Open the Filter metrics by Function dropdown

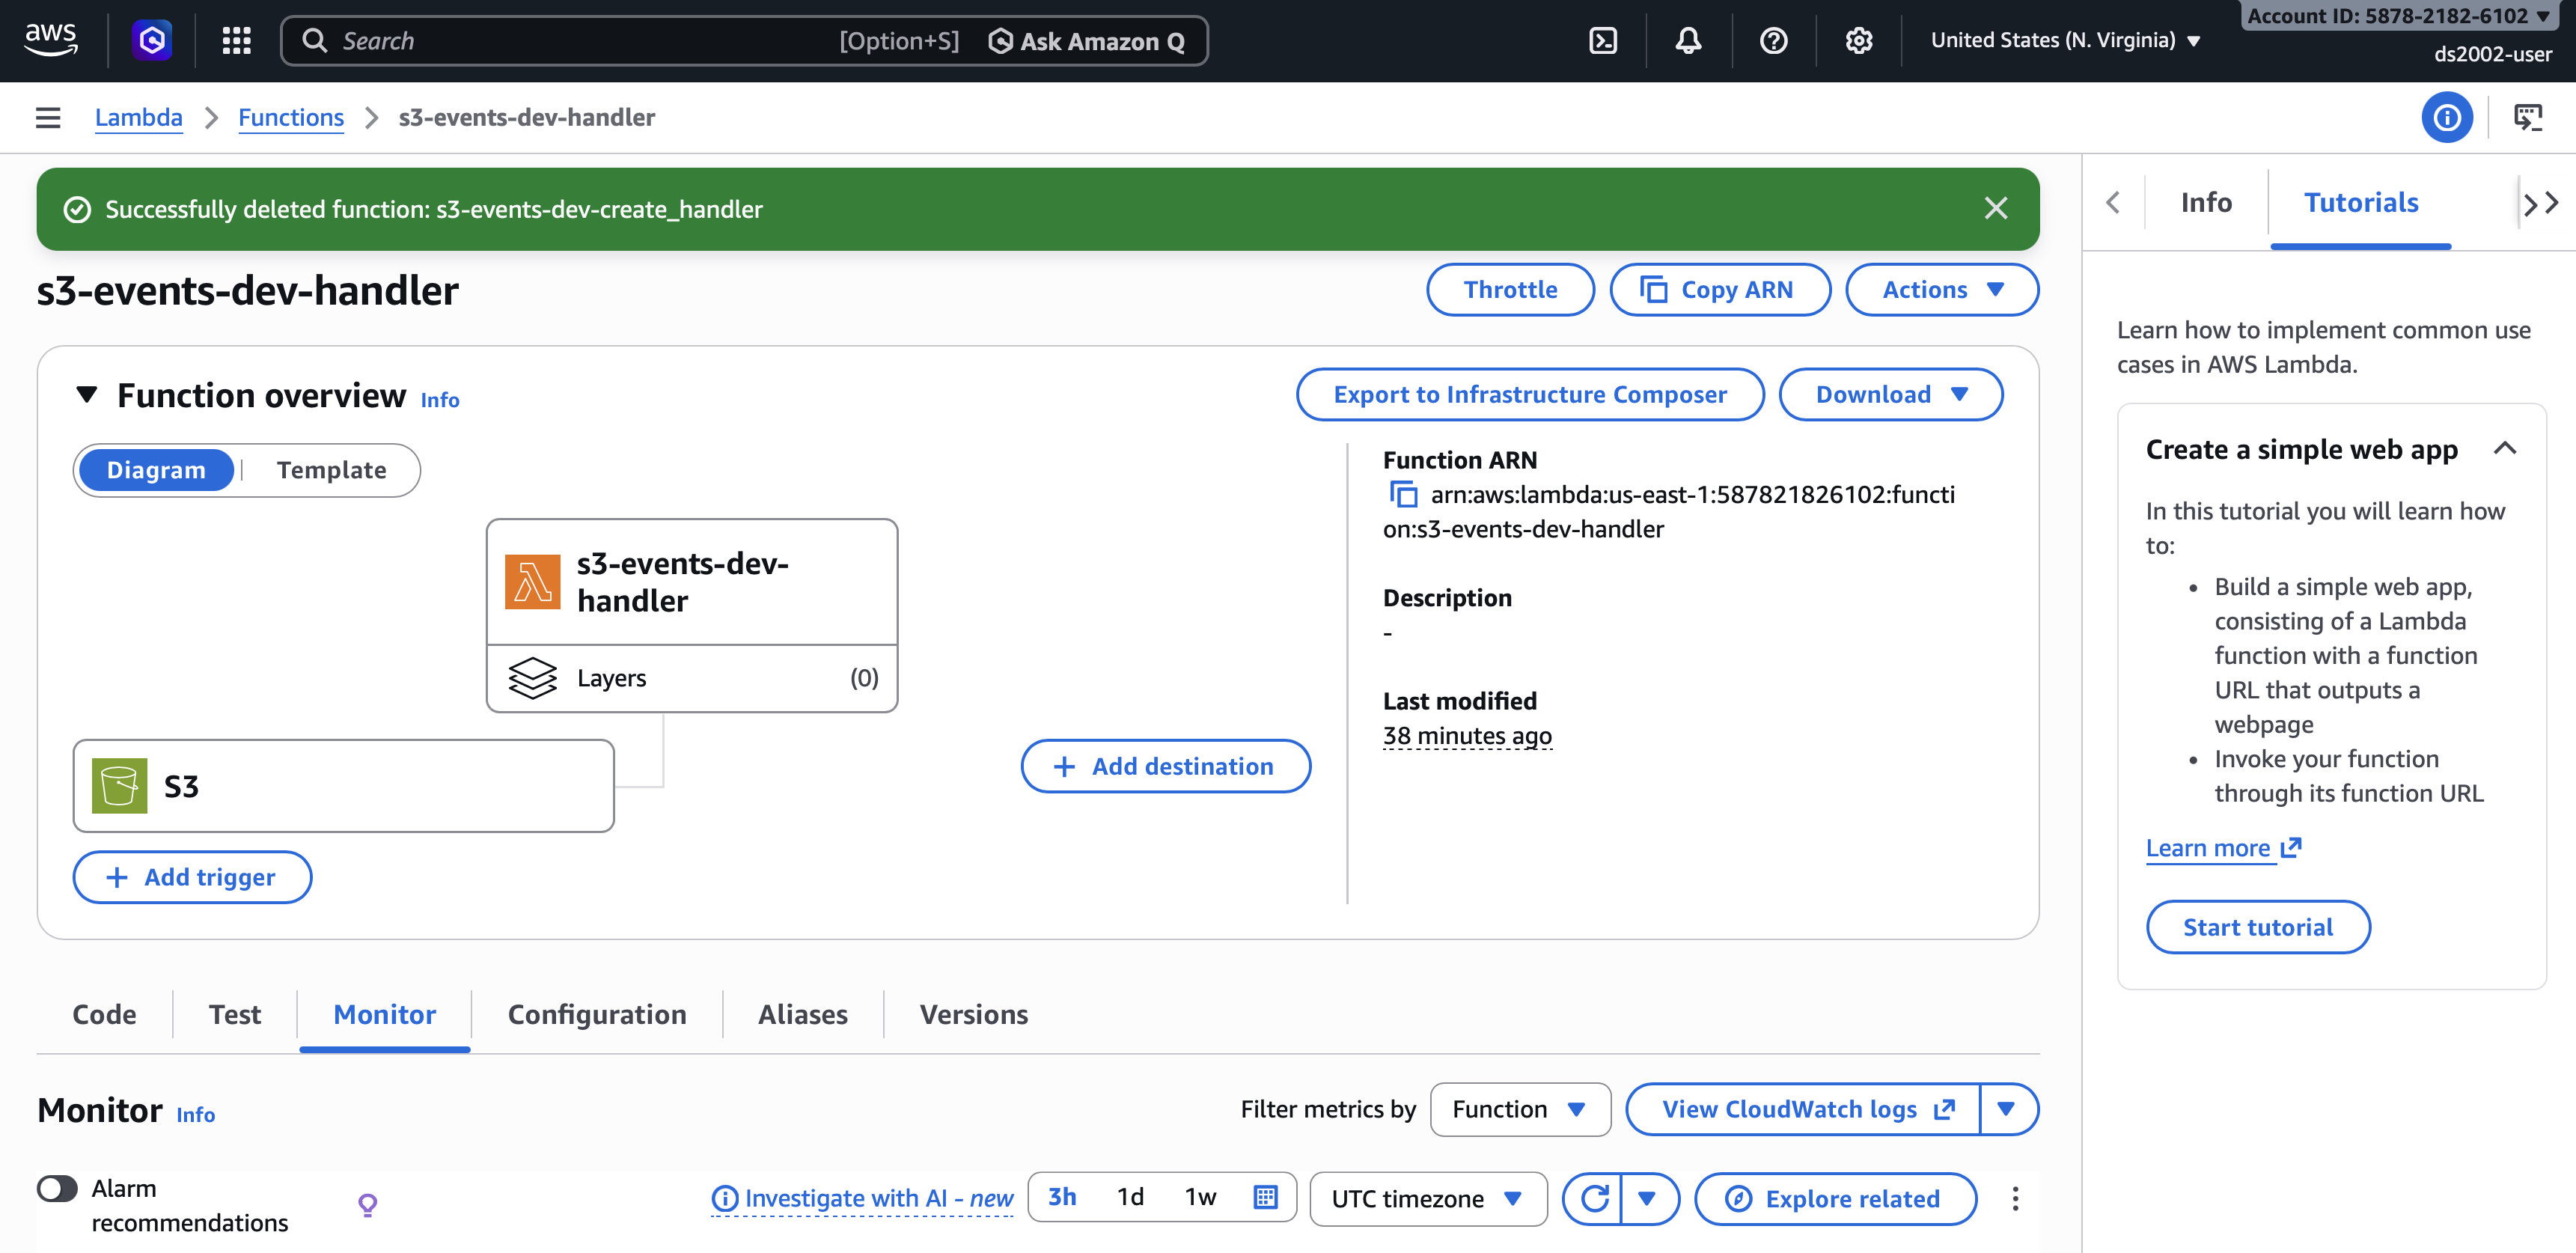click(1519, 1109)
